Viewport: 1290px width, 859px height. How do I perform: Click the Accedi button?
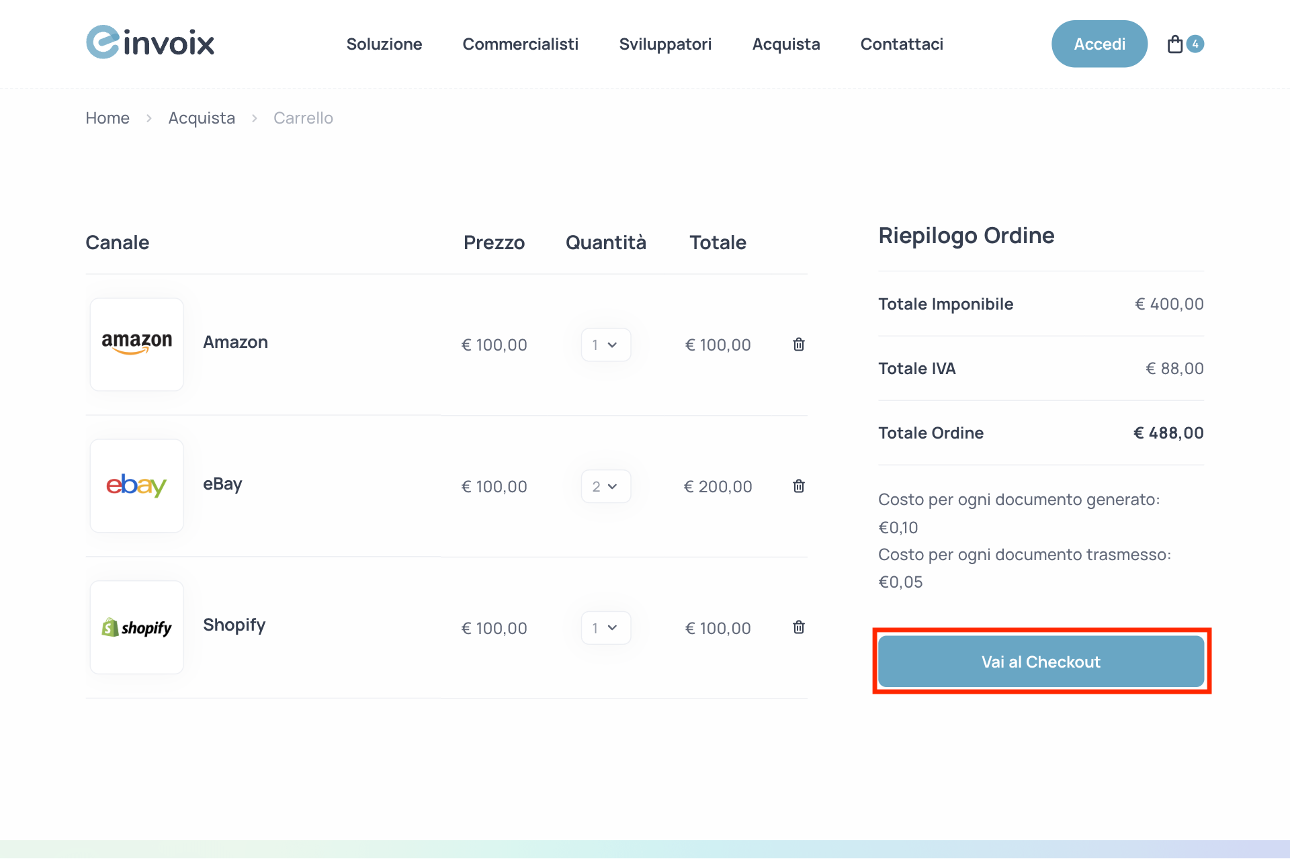click(x=1099, y=44)
